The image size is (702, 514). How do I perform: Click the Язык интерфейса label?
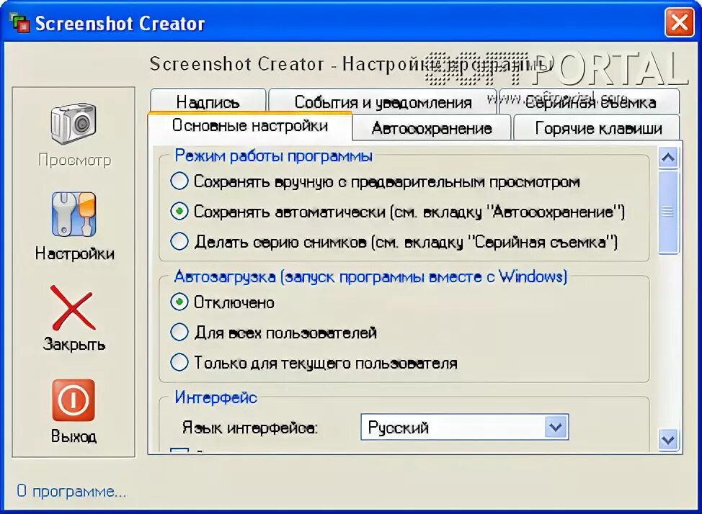250,428
